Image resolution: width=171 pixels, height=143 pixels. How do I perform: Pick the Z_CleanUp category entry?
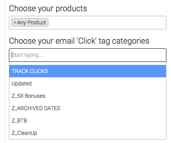(87, 133)
